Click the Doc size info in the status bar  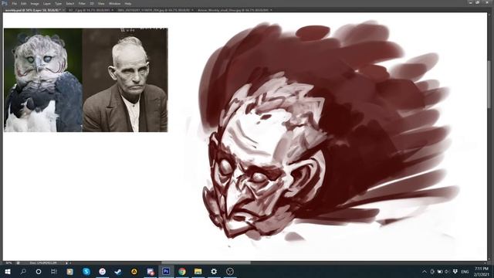[43, 263]
